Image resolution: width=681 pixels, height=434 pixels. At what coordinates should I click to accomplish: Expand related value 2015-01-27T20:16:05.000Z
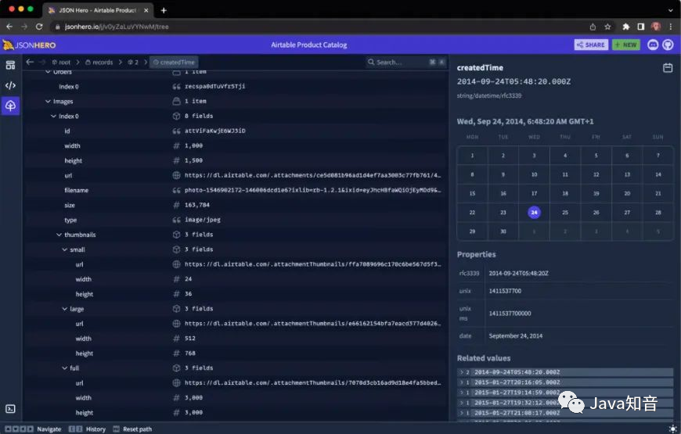pyautogui.click(x=461, y=382)
